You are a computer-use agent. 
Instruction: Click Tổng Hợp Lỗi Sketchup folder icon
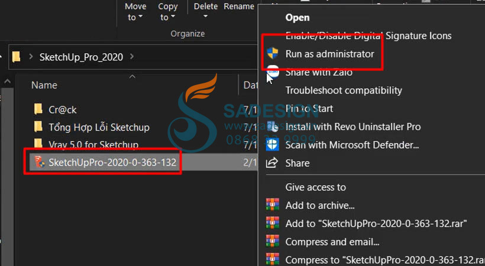pos(38,127)
